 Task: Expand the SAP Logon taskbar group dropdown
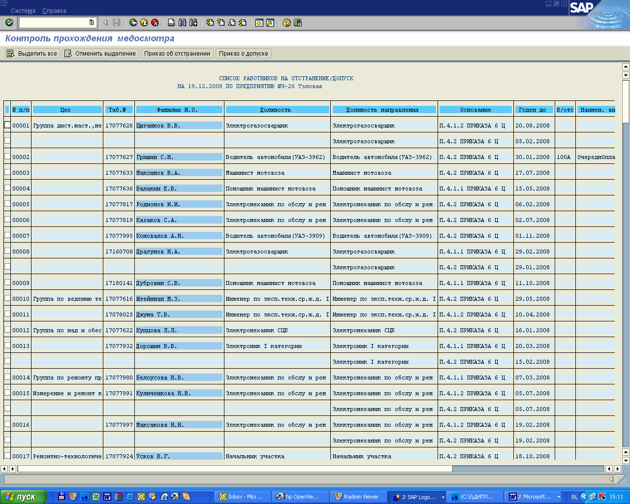click(443, 497)
